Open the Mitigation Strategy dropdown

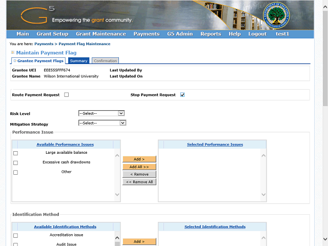(x=102, y=123)
